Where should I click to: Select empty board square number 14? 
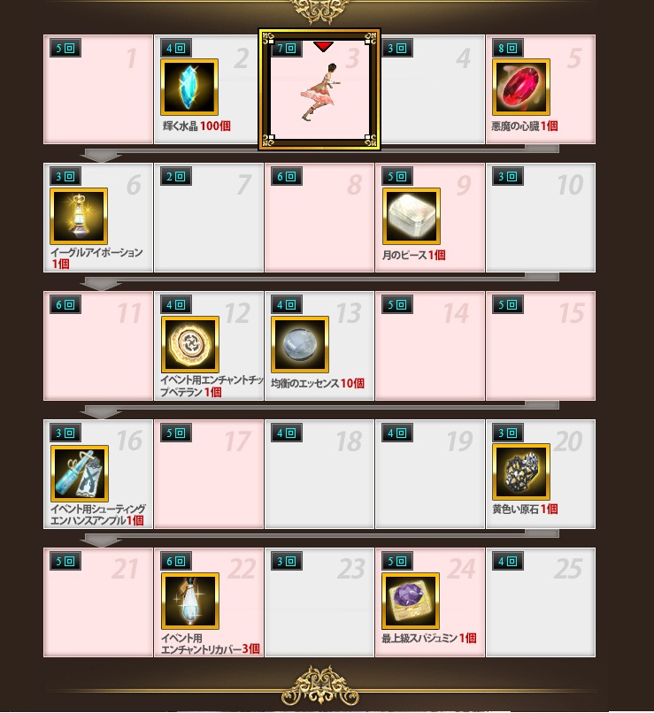point(430,346)
